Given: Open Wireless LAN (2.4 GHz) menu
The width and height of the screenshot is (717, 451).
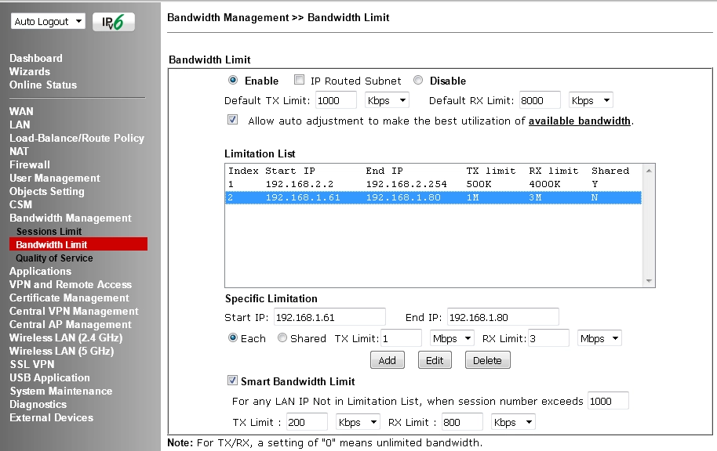Looking at the screenshot, I should [x=66, y=337].
